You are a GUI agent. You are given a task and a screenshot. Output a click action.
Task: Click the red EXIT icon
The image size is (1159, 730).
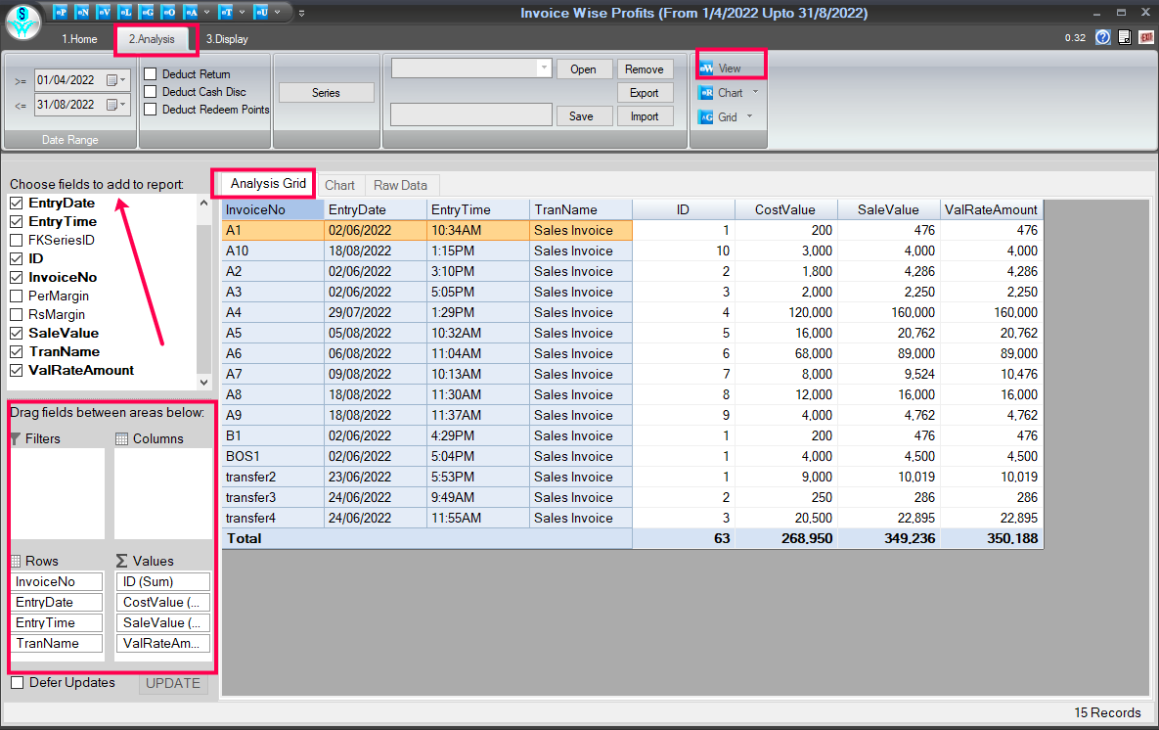point(1146,37)
